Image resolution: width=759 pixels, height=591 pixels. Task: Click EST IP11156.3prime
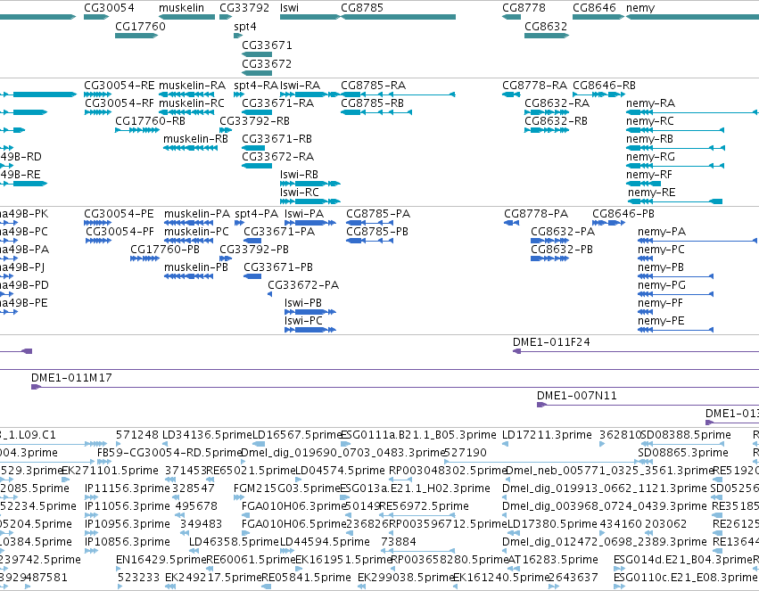(128, 488)
